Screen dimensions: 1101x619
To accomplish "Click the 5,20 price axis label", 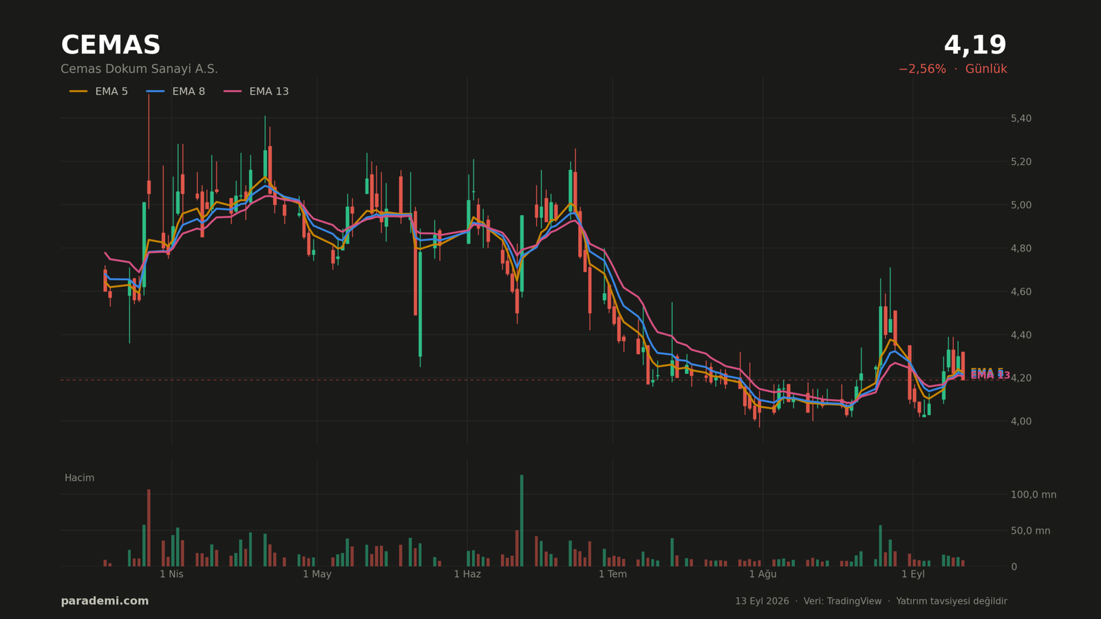I will [1021, 162].
